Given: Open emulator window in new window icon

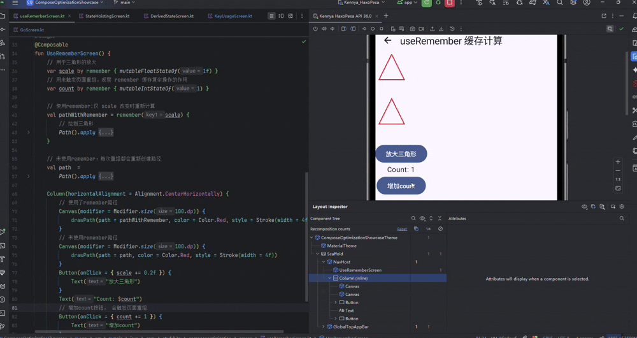Looking at the screenshot, I should (x=604, y=17).
